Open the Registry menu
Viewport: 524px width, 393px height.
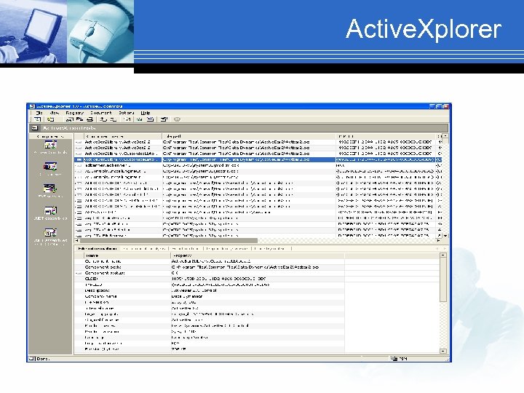pos(74,113)
